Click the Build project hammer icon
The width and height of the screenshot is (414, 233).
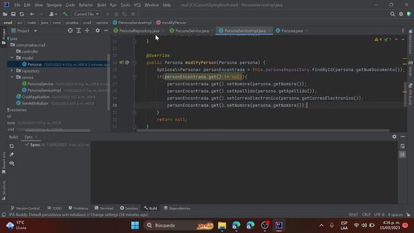(x=65, y=14)
